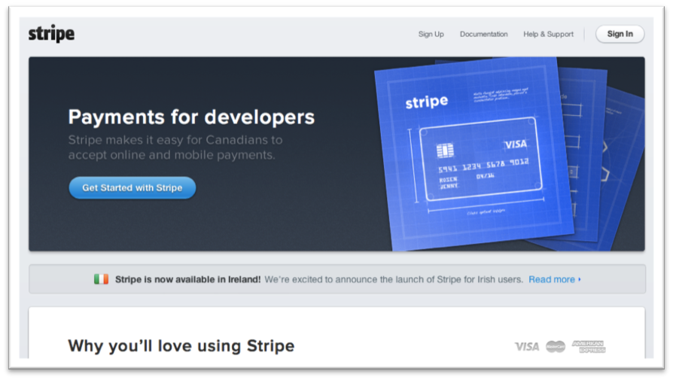The height and width of the screenshot is (380, 673).
Task: Open the Sign Up page
Action: [x=431, y=34]
